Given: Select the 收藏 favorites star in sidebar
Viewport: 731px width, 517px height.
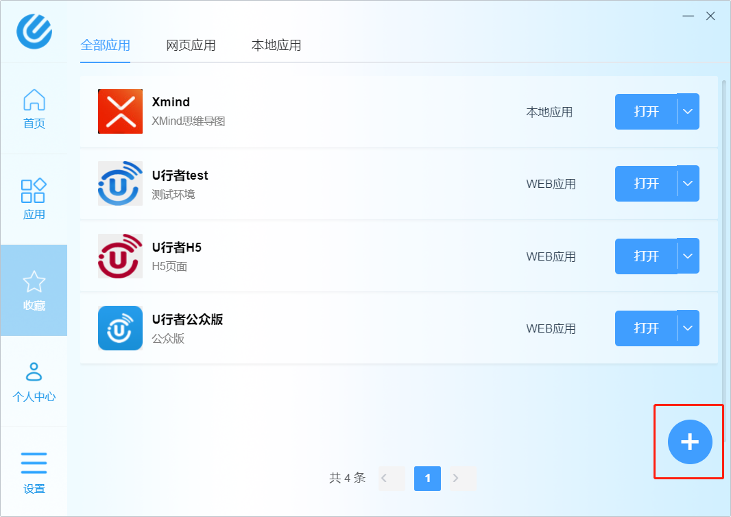Looking at the screenshot, I should click(x=34, y=291).
